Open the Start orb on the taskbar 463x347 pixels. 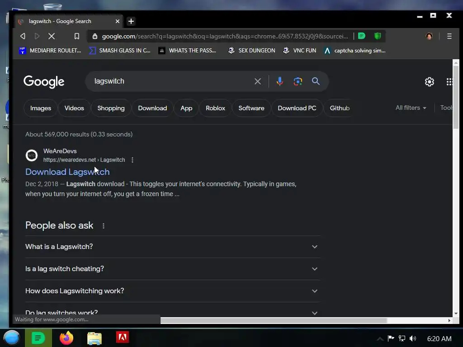[x=11, y=338]
